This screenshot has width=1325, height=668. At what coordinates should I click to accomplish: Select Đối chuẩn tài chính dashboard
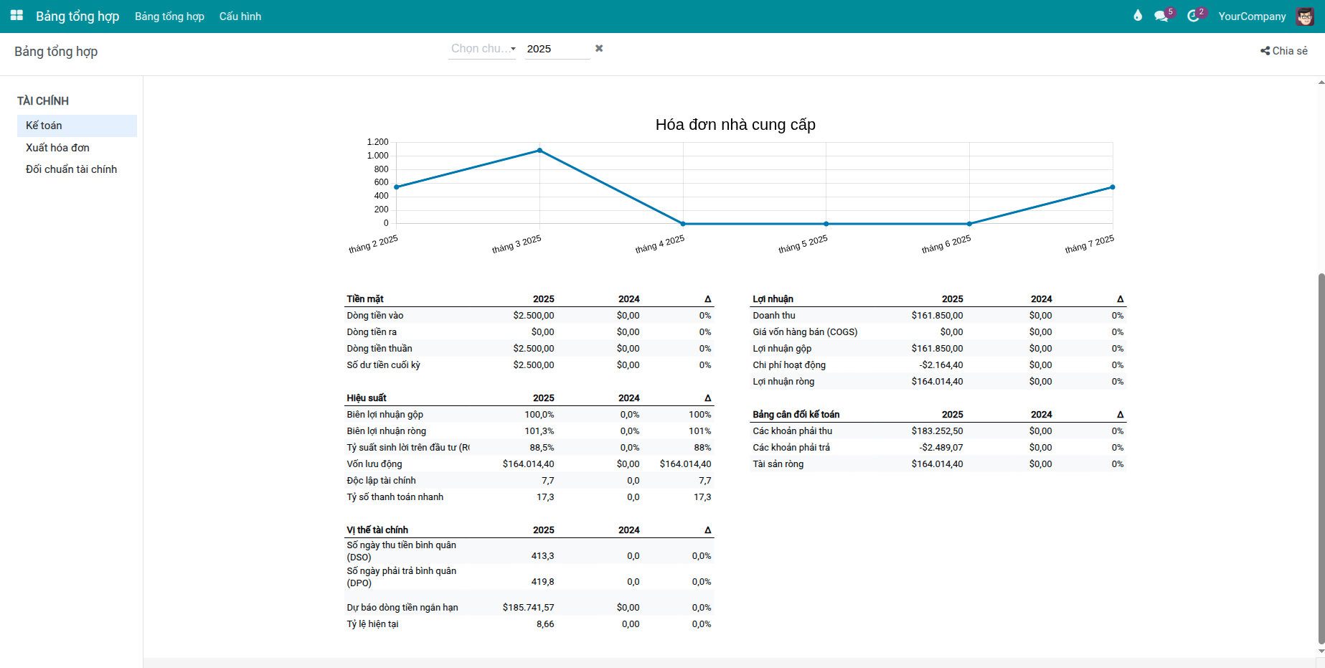(x=71, y=169)
